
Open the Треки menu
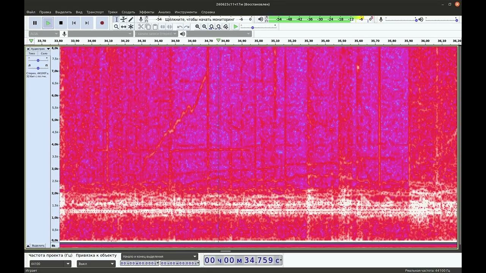pyautogui.click(x=112, y=12)
